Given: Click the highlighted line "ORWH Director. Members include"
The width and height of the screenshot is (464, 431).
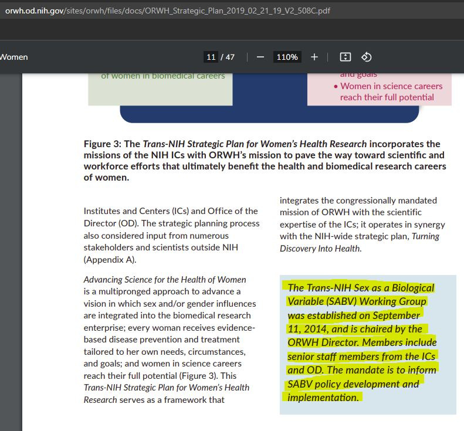Looking at the screenshot, I should tap(362, 342).
